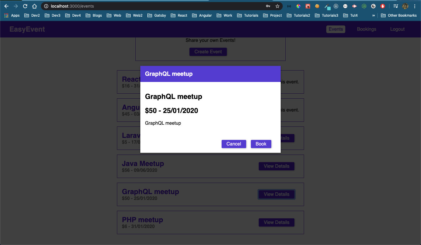This screenshot has width=421, height=245.
Task: Open the Tutorials3 bookmarks folder
Action: [327, 16]
